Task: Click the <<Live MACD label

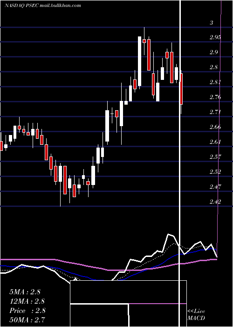Action: [x=196, y=314]
